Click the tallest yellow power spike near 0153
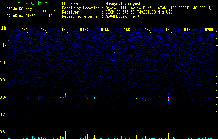Image resolution: width=218 pixels, height=139 pixels. click(60, 134)
